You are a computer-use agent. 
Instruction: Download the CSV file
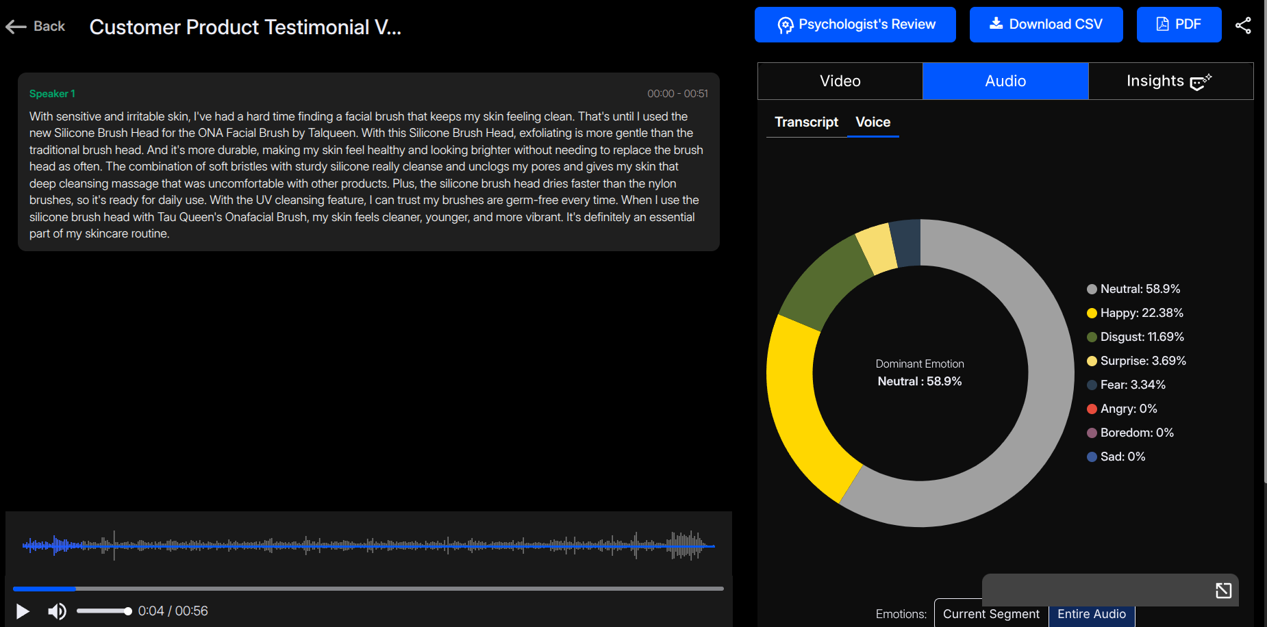(1045, 25)
